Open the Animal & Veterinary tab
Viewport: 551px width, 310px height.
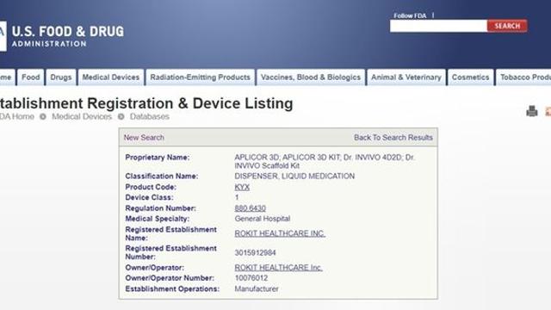pyautogui.click(x=406, y=77)
